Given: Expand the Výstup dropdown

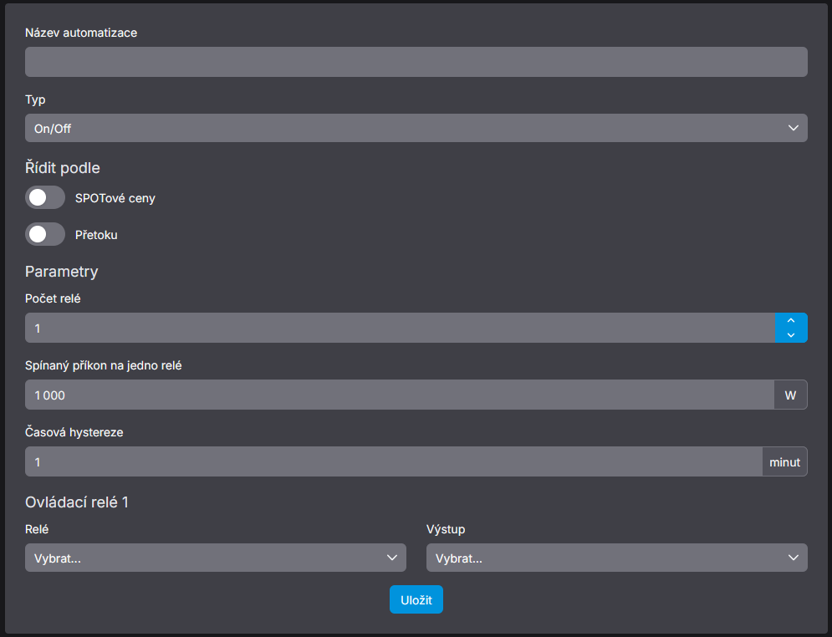Looking at the screenshot, I should click(x=616, y=558).
